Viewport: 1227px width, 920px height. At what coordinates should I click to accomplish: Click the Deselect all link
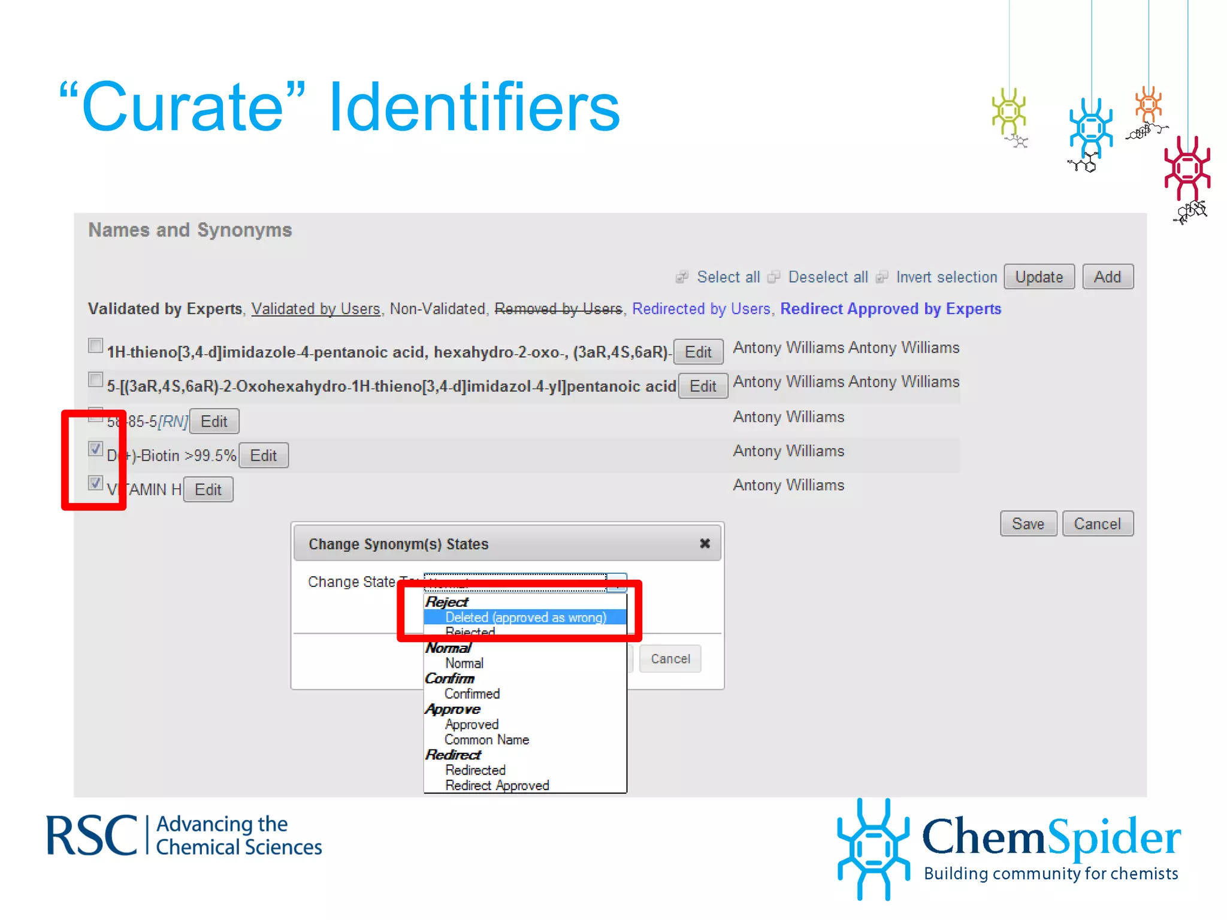pos(828,277)
